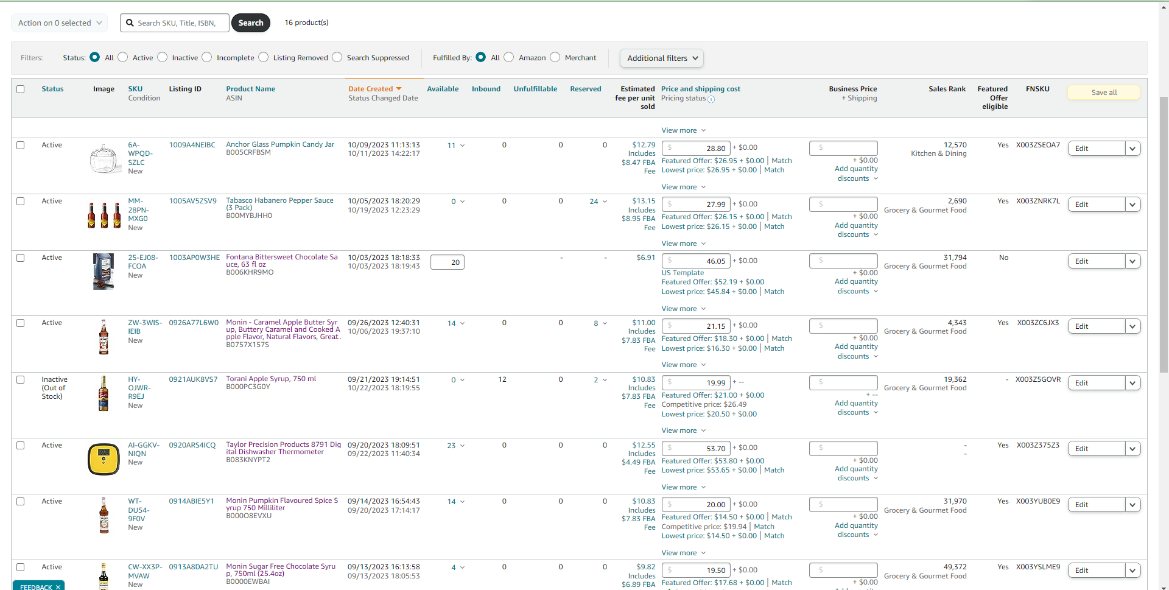The image size is (1169, 590).
Task: Open Taylor Dishwasher Thermometer product image
Action: click(x=104, y=459)
